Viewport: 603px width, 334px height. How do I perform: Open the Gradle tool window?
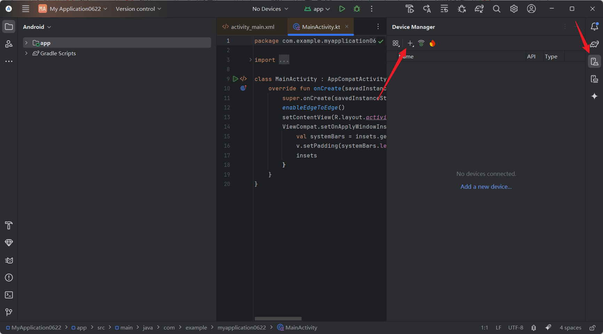[x=595, y=44]
